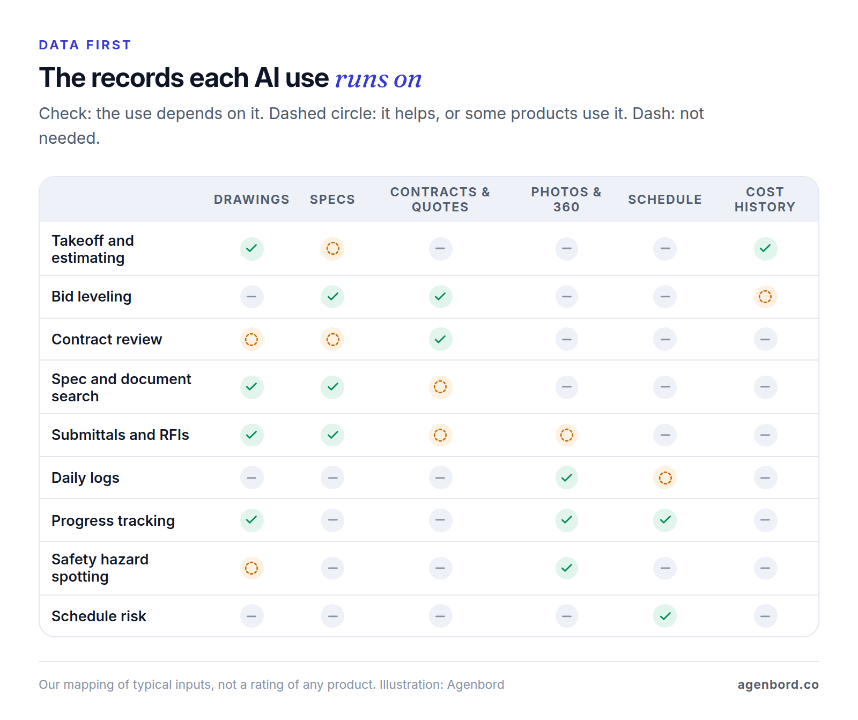Select the Safety hazard spotting row label
The height and width of the screenshot is (720, 858).
coord(100,568)
